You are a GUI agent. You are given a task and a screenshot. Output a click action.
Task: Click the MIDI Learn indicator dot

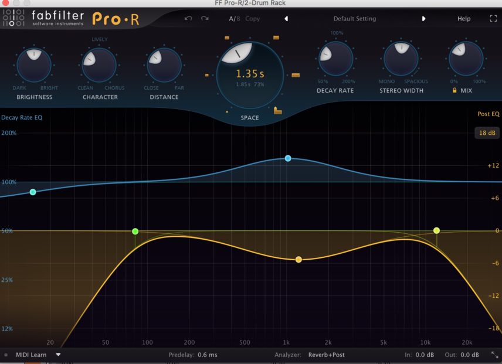pyautogui.click(x=6, y=355)
